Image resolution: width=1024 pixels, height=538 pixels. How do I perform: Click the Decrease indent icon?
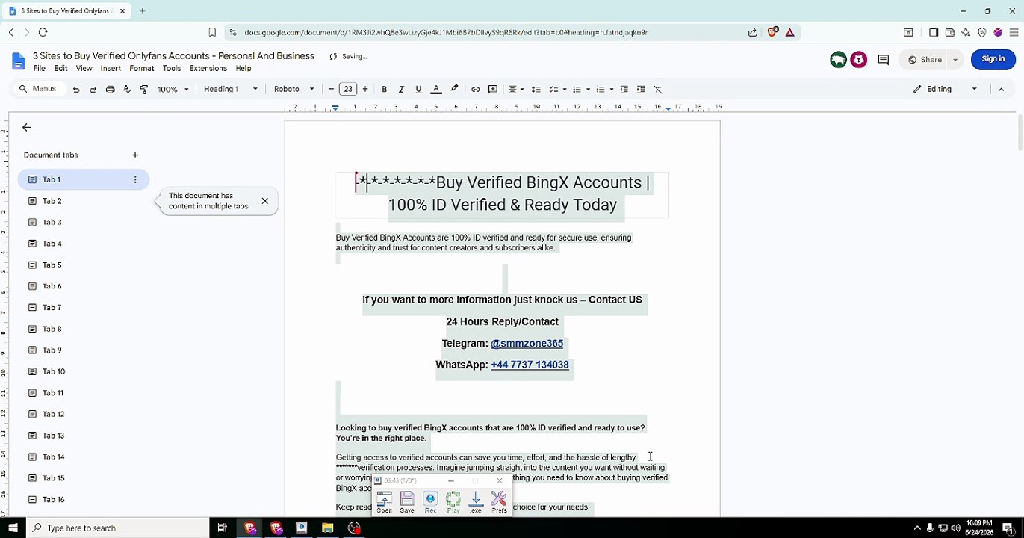point(624,90)
